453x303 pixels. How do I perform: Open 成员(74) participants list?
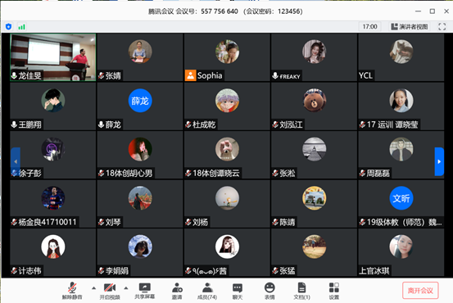tap(207, 291)
